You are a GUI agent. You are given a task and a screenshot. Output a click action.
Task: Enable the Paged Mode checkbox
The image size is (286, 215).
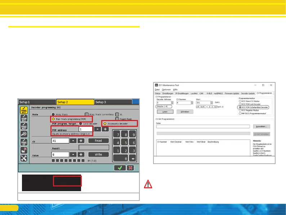117,119
